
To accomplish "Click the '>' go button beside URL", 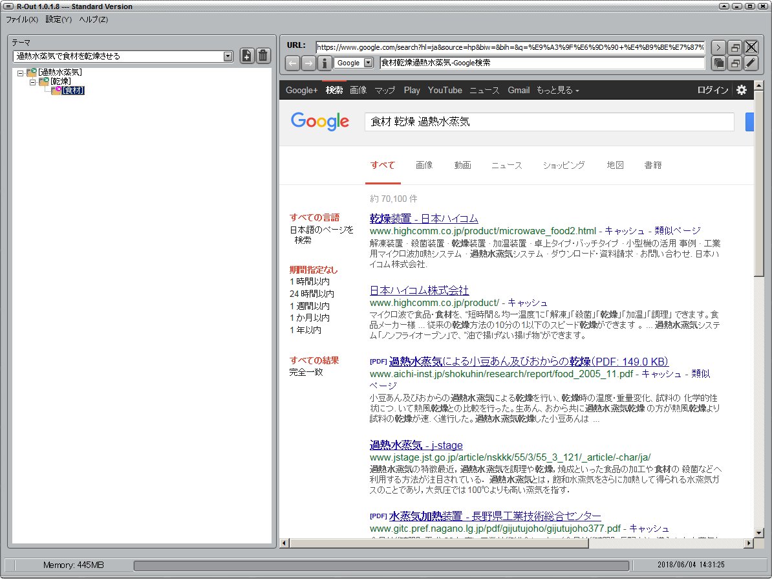I will [718, 47].
